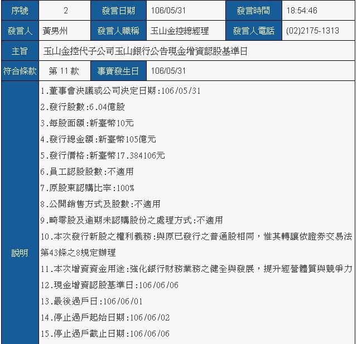This screenshot has height=344, width=357.
Task: Select the time value 18:54:46
Action: pyautogui.click(x=302, y=11)
